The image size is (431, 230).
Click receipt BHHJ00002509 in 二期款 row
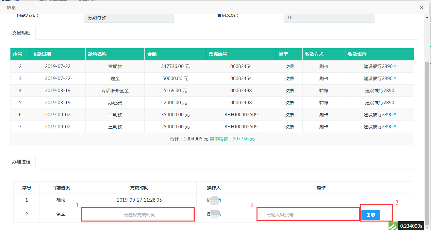(241, 115)
